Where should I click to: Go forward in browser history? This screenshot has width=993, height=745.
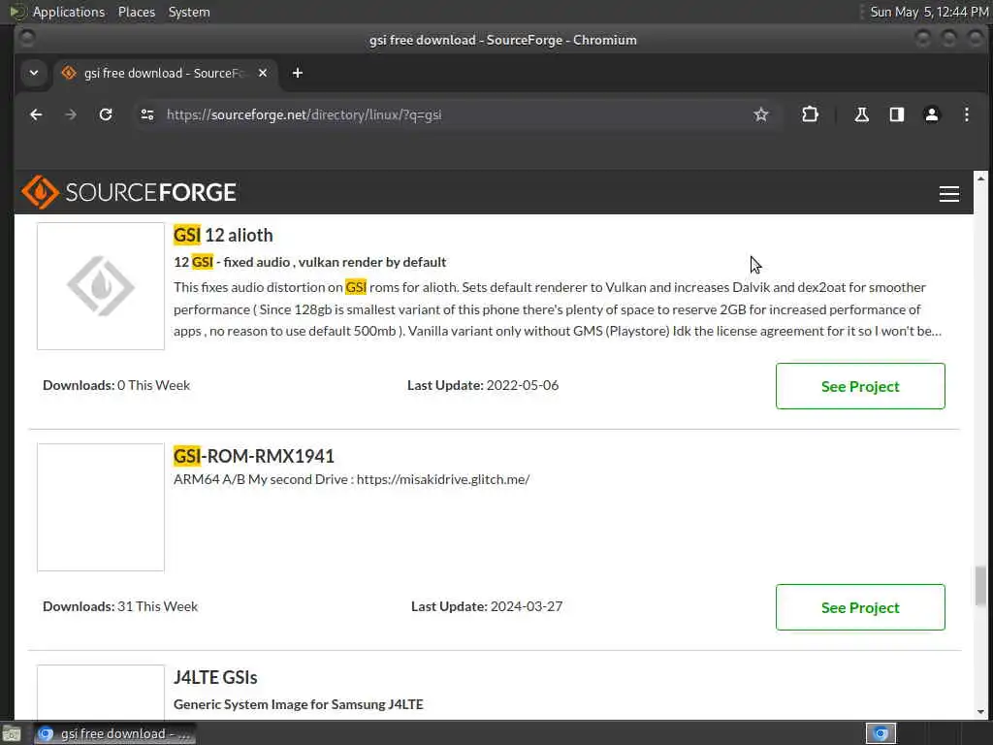71,114
